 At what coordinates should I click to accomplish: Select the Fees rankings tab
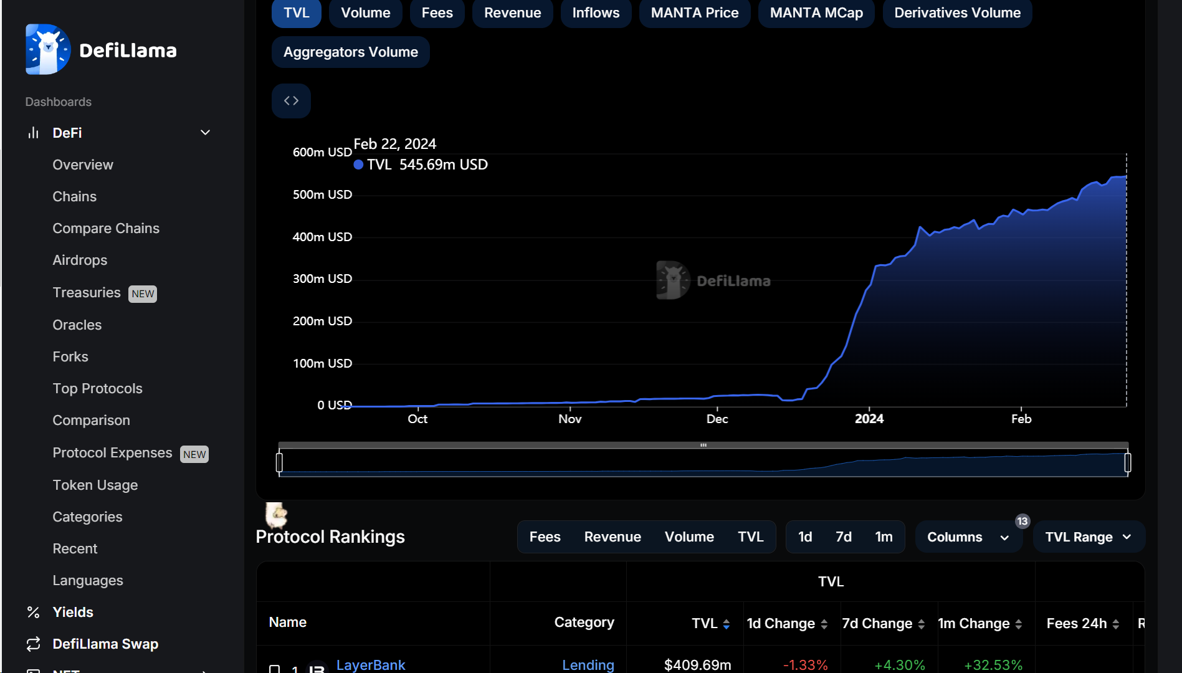coord(545,537)
